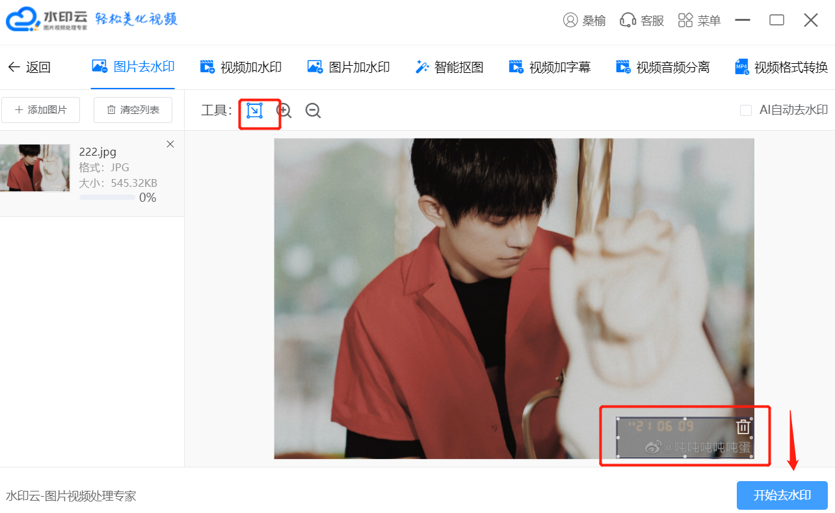
Task: Open user profile 桑榆
Action: coord(584,20)
